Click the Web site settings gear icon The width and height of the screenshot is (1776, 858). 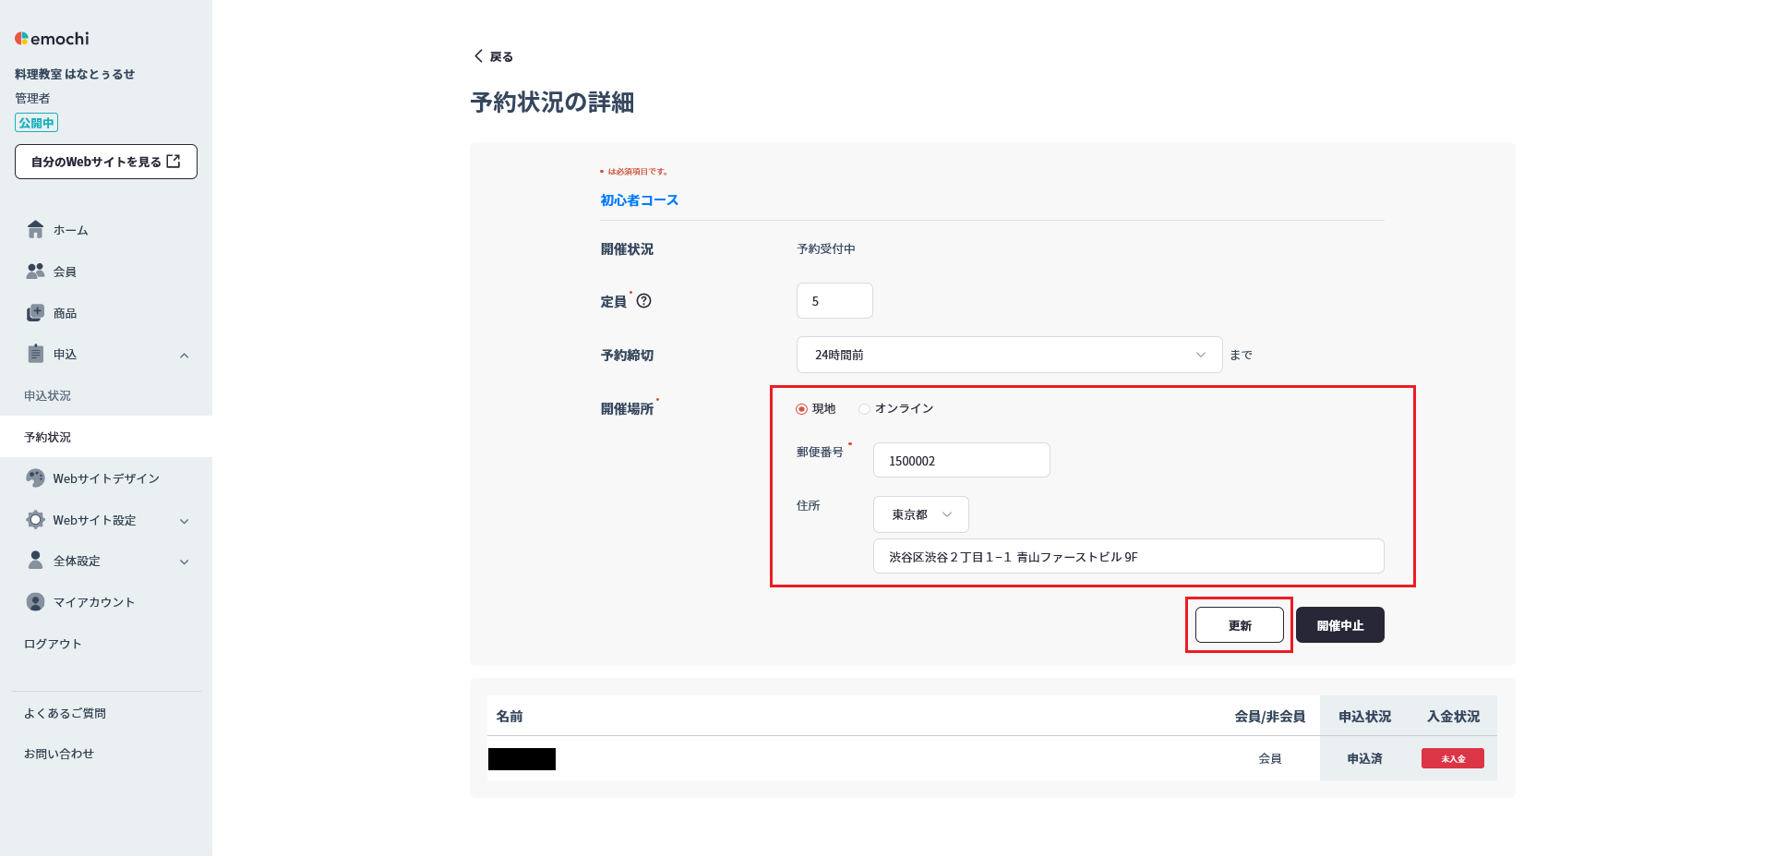pos(35,520)
